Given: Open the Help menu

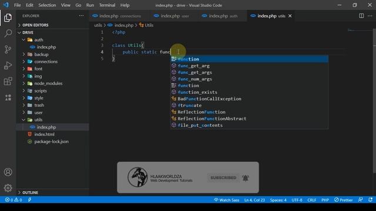Looking at the screenshot, I should [125, 5].
